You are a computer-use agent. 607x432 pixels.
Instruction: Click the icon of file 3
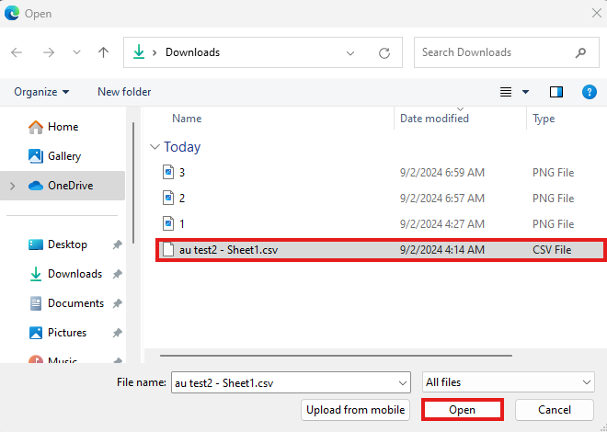coord(168,172)
